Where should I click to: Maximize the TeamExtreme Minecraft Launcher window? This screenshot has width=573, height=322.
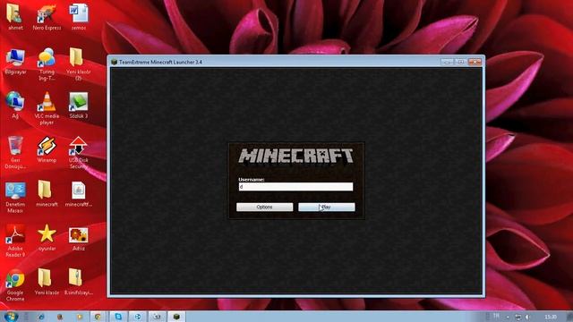pyautogui.click(x=460, y=62)
